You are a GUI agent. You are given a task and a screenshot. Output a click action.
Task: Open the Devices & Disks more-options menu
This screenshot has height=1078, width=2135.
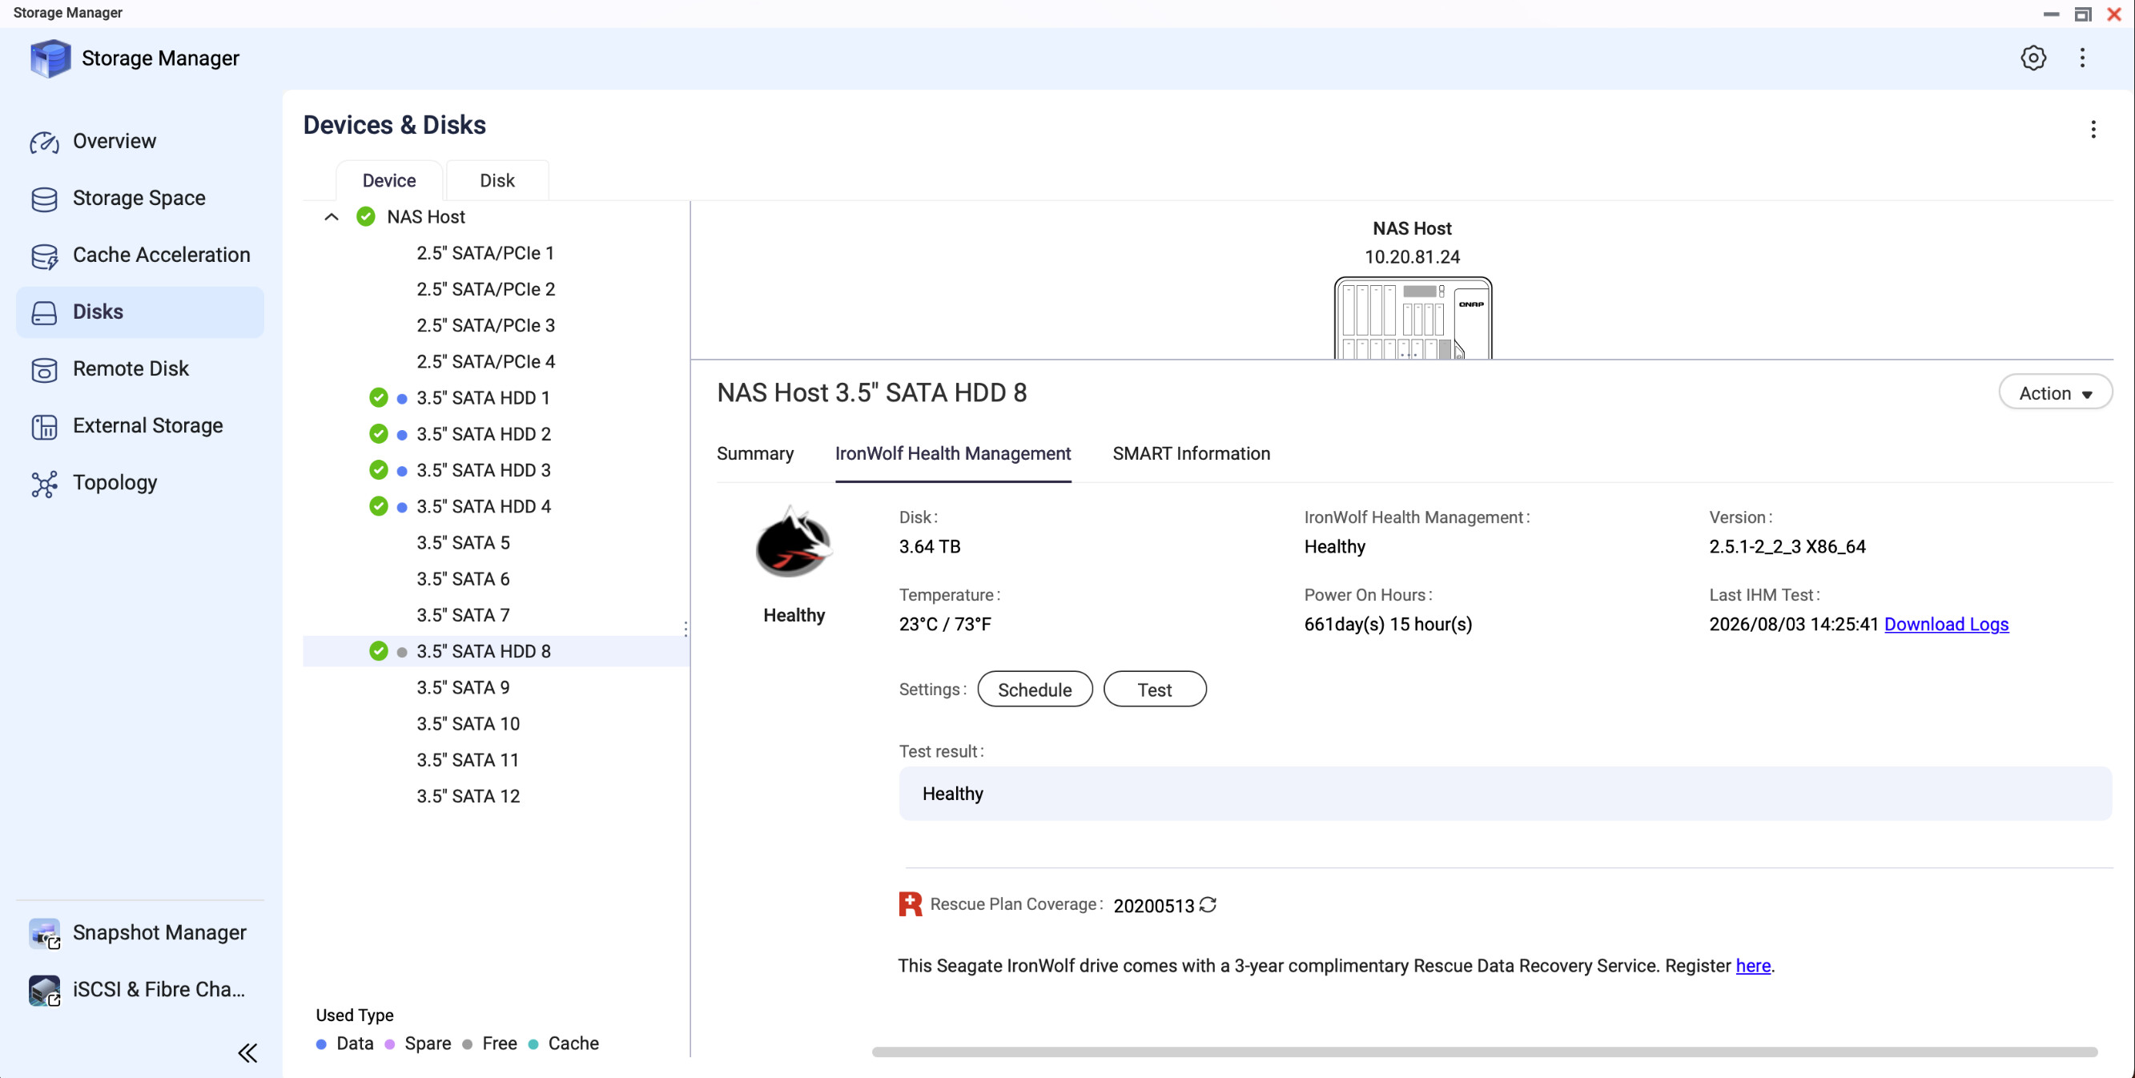2093,129
